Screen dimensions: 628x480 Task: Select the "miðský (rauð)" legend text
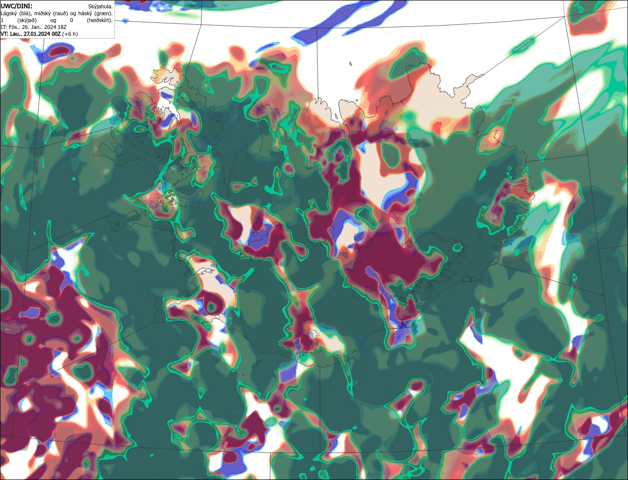[51, 14]
